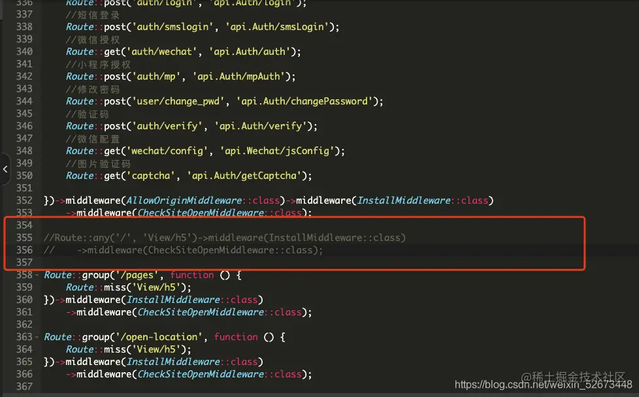
Task: Click 'auth/wechat' route string
Action: (162, 52)
